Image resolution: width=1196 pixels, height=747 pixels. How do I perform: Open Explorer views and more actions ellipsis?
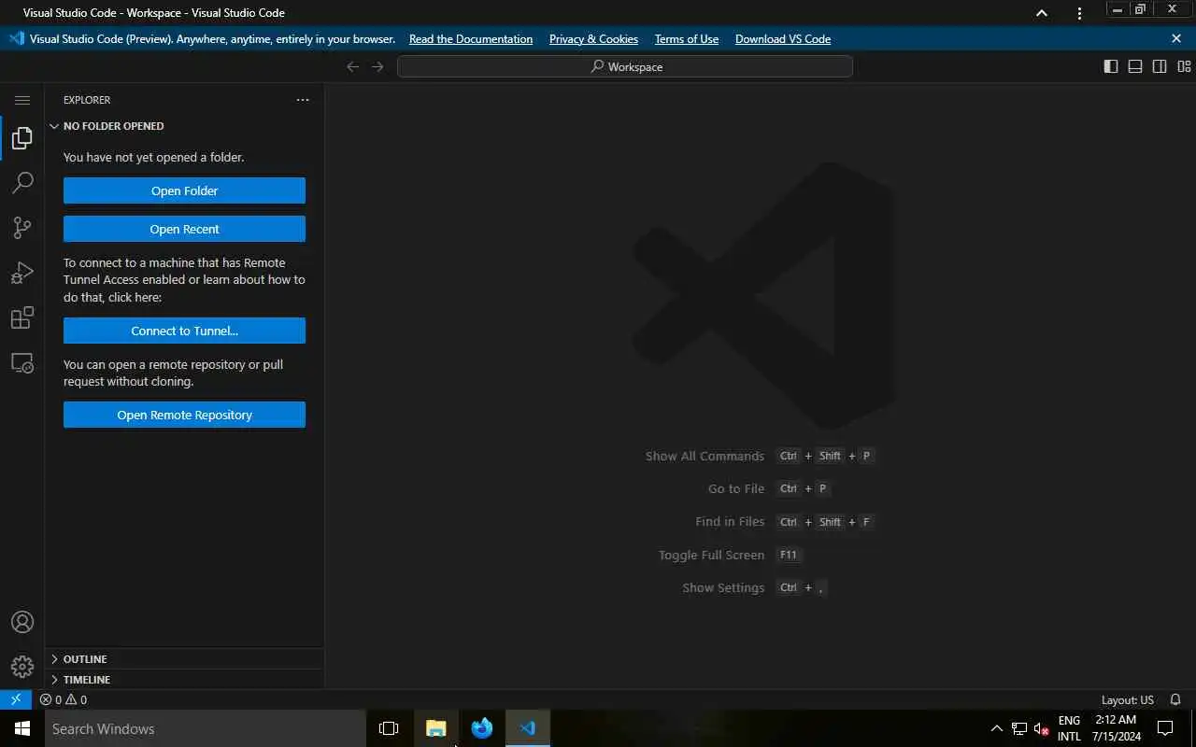click(303, 100)
